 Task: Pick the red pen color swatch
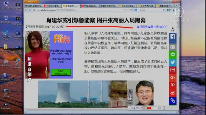click(x=149, y=108)
